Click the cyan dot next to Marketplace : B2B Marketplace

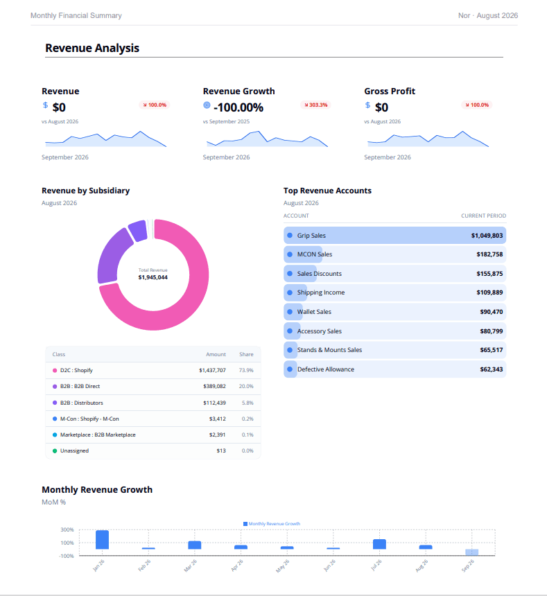click(55, 435)
